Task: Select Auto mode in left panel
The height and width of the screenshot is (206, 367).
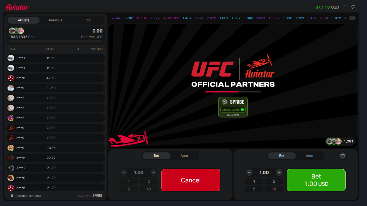Action: pyautogui.click(x=184, y=156)
